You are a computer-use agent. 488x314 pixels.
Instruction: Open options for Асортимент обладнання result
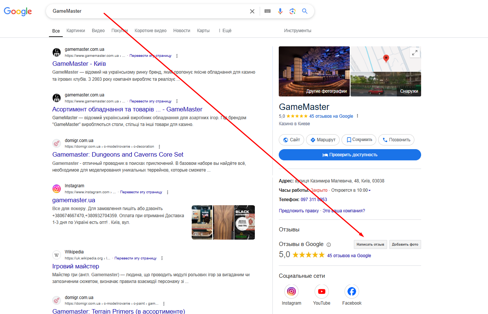177,101
